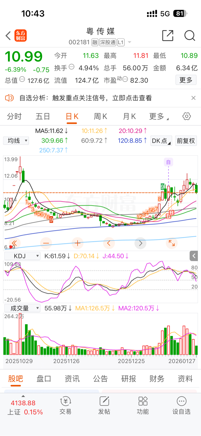Zoom out chart with minus icon

click(x=46, y=243)
